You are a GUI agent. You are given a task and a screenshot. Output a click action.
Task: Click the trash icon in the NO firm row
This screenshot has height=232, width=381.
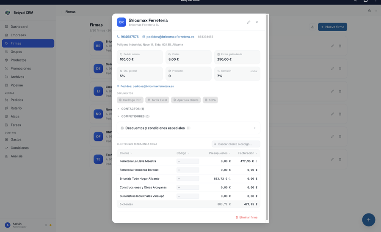340,114
